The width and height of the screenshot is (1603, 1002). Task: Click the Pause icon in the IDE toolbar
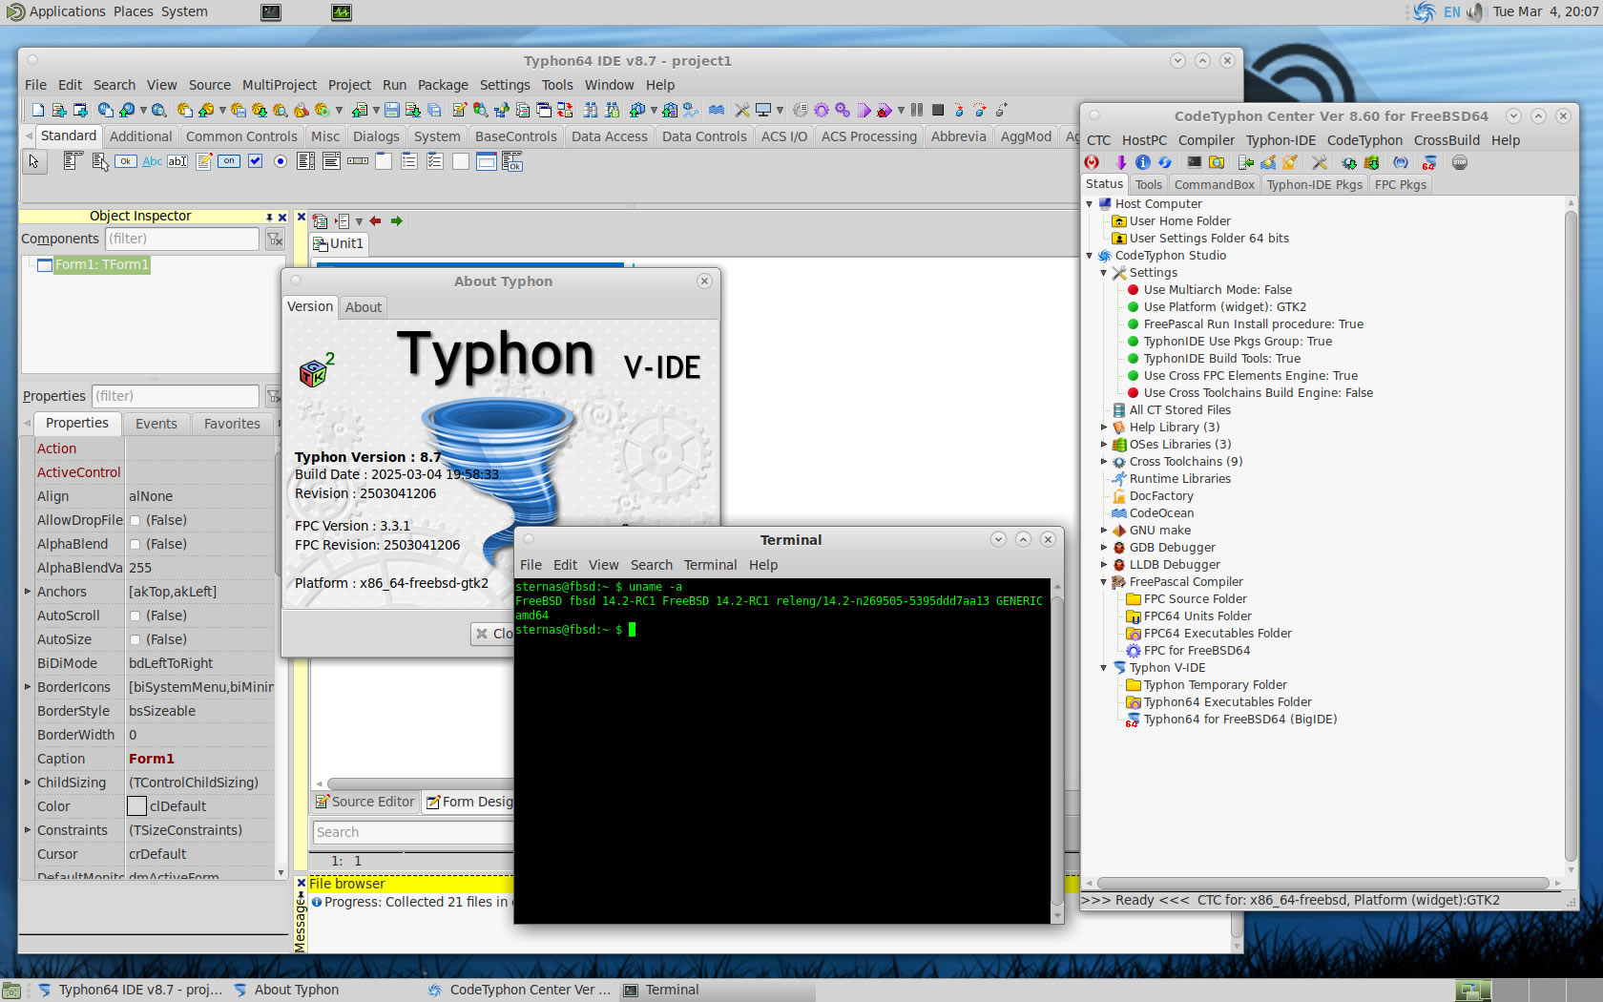[917, 110]
